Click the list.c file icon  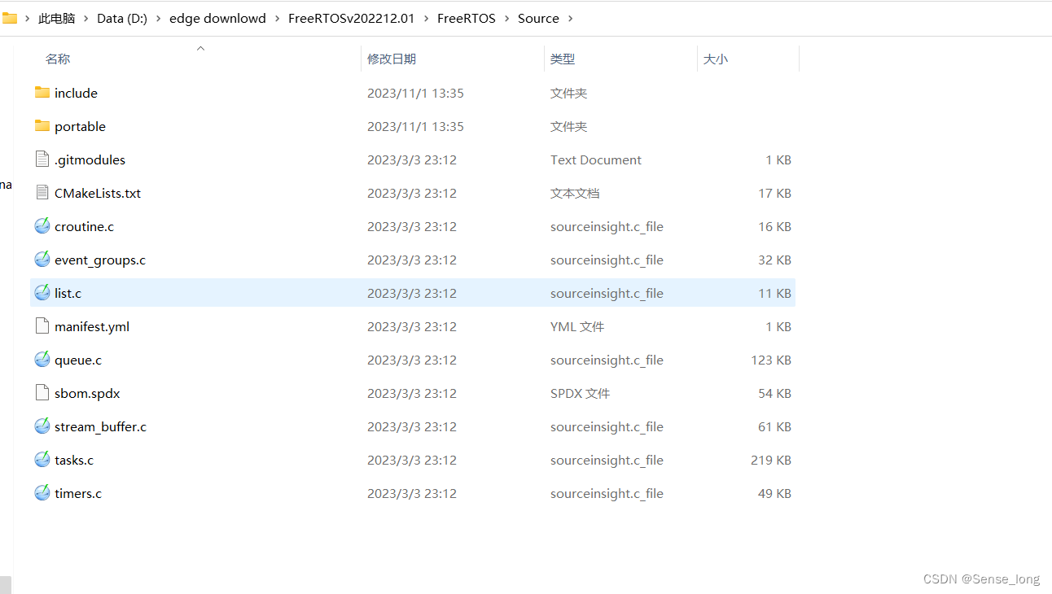[x=42, y=292]
